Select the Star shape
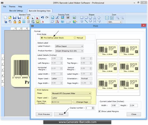The image size is (148, 125). pos(82,21)
